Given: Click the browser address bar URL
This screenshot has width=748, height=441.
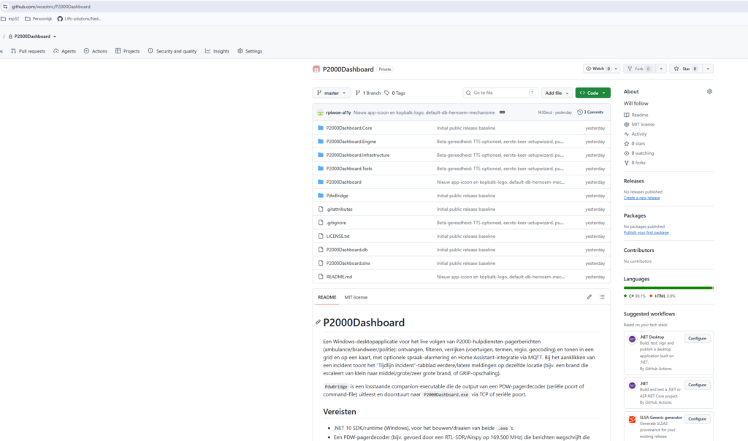Looking at the screenshot, I should [51, 7].
